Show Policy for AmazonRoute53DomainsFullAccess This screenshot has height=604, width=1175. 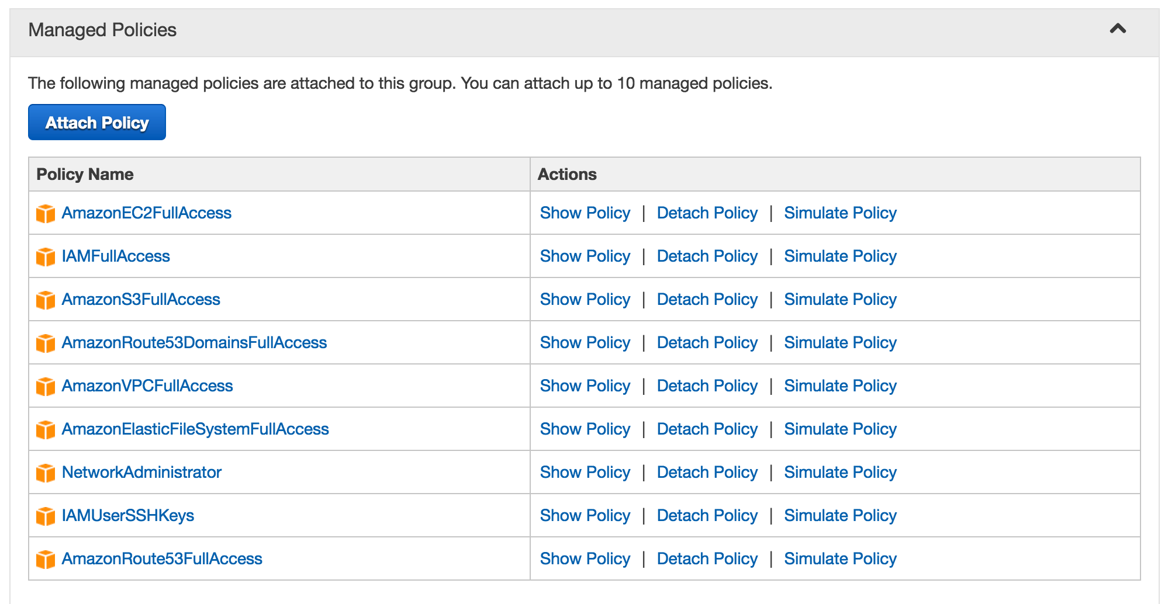[x=585, y=342]
